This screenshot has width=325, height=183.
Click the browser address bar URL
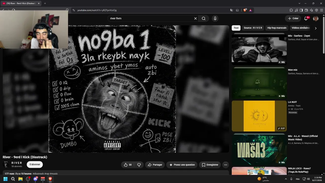tap(97, 10)
